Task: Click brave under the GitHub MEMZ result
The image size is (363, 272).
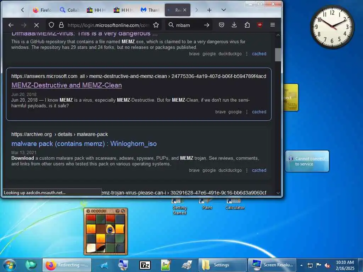Action: coord(194,54)
